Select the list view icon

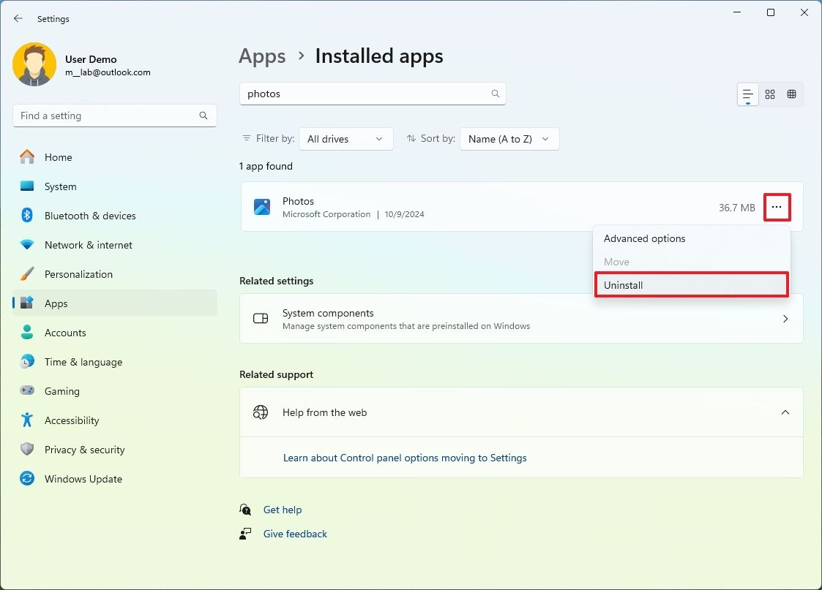[x=747, y=94]
